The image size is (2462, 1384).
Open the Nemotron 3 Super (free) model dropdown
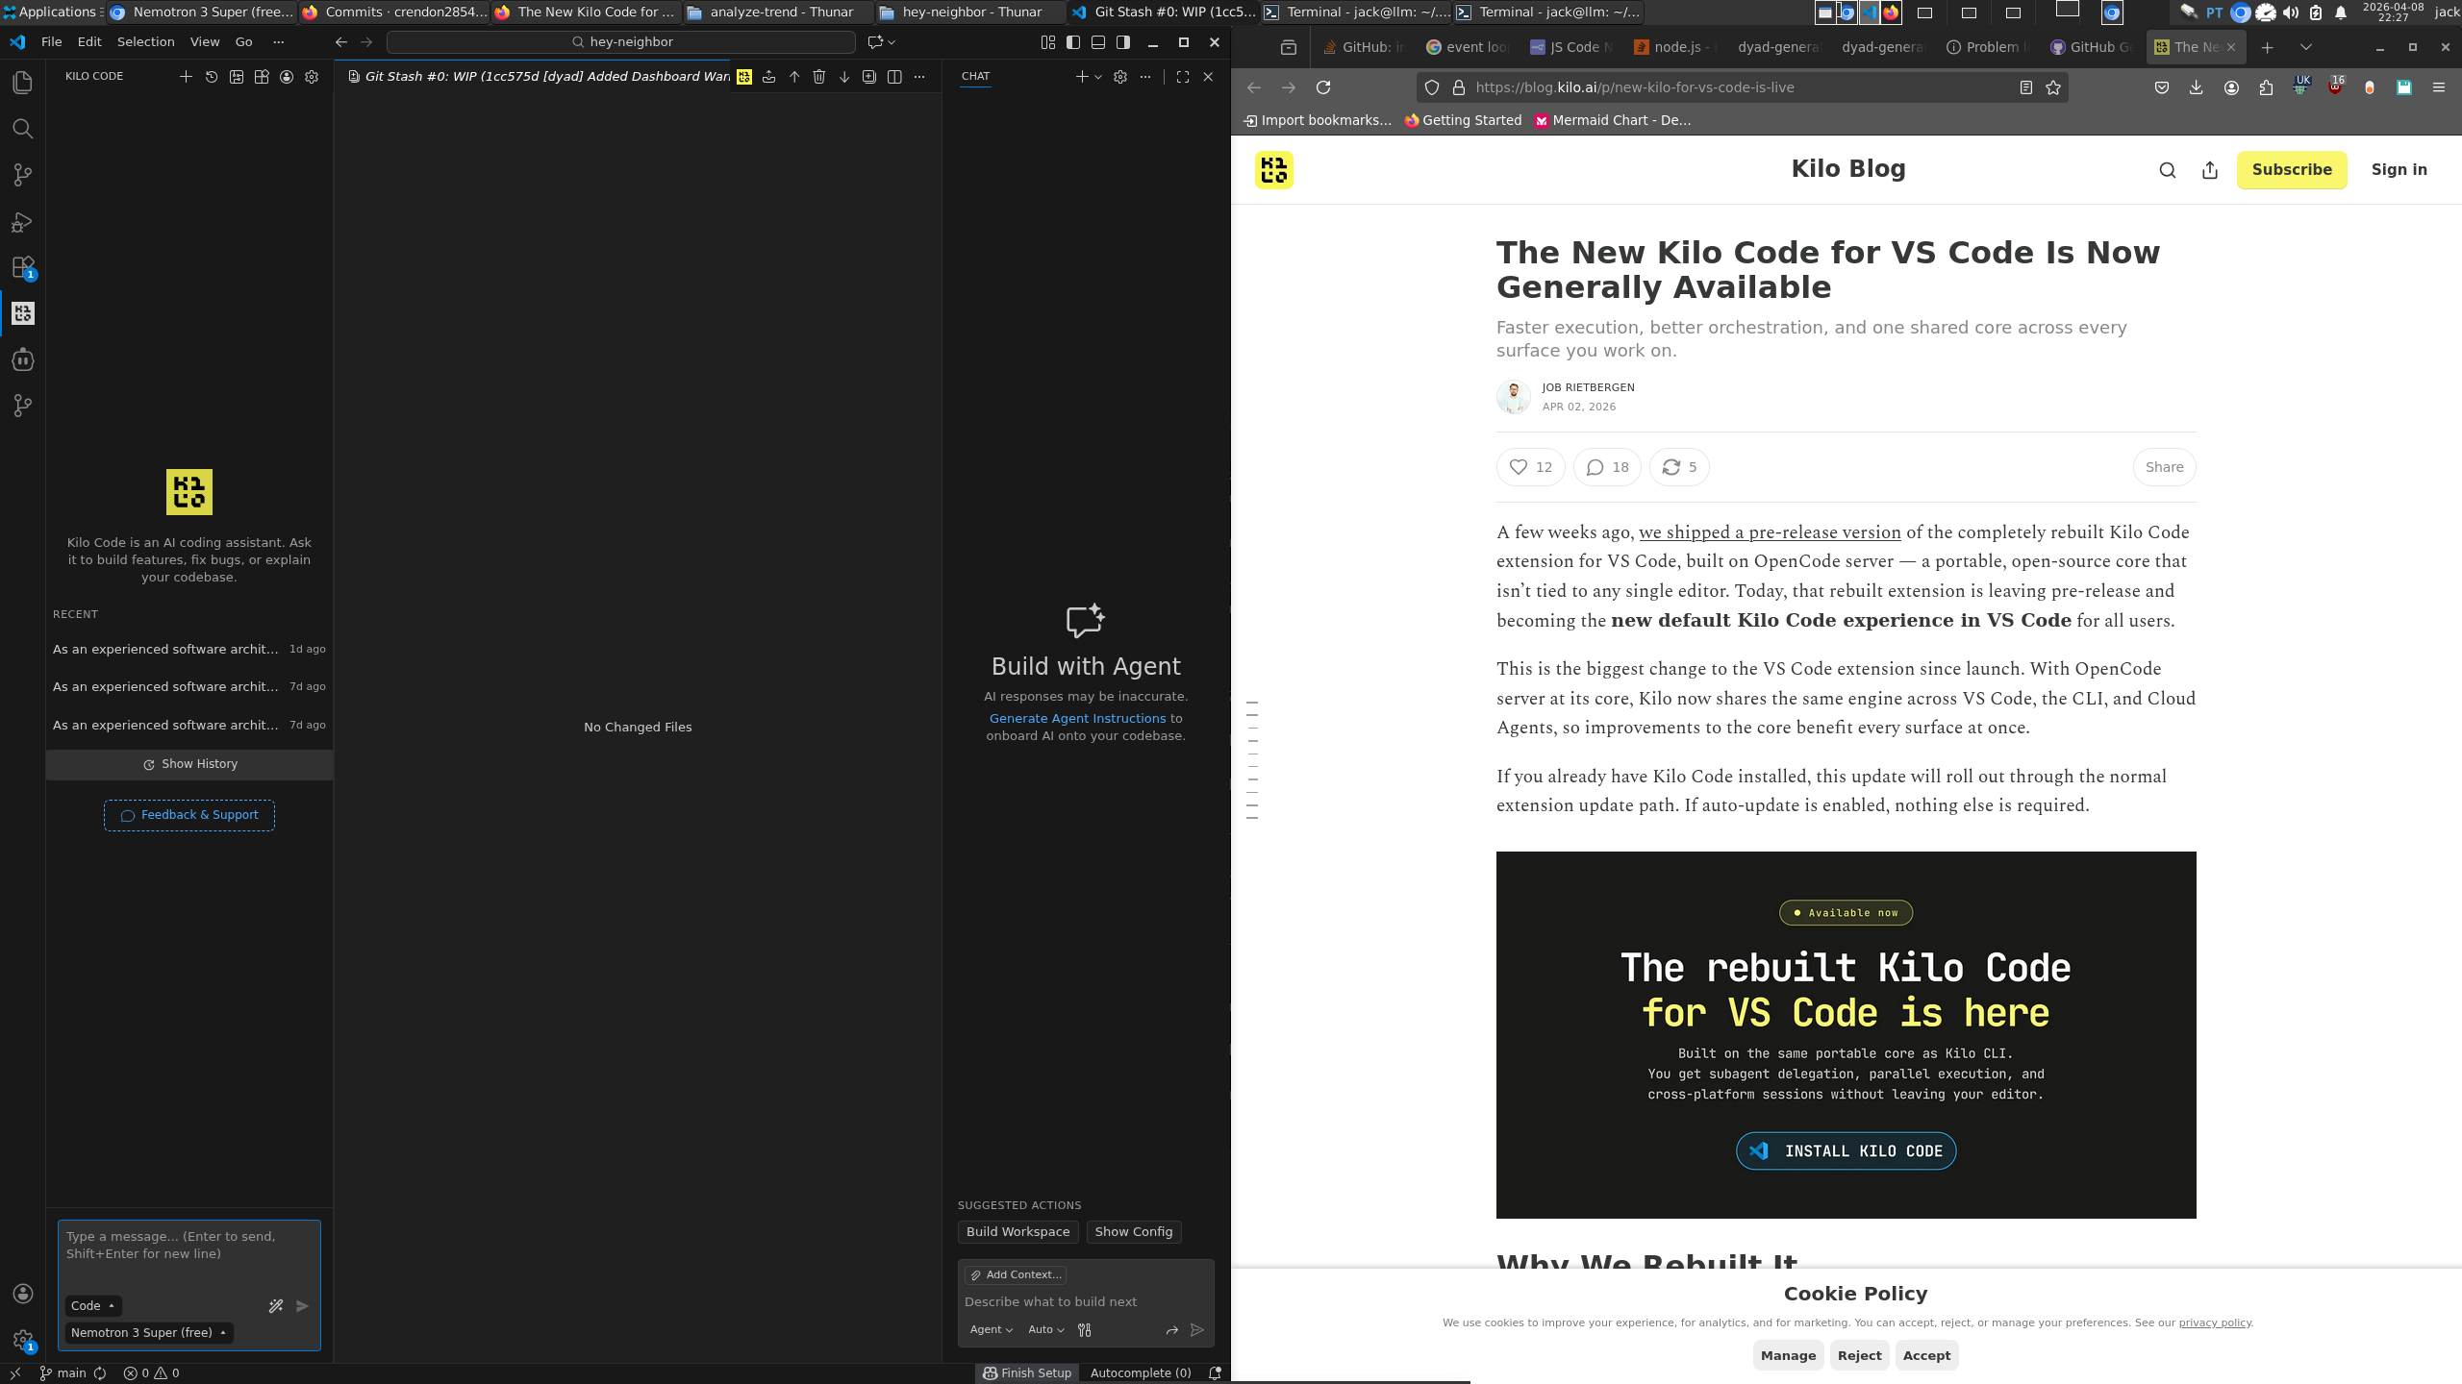point(149,1333)
